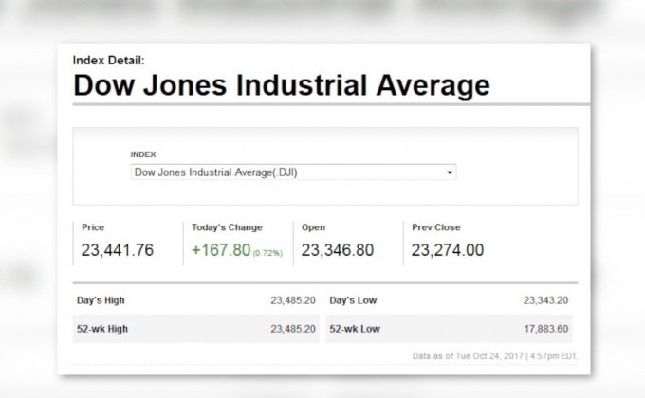Click the Today's Change label
Image resolution: width=645 pixels, height=398 pixels.
pyautogui.click(x=227, y=227)
